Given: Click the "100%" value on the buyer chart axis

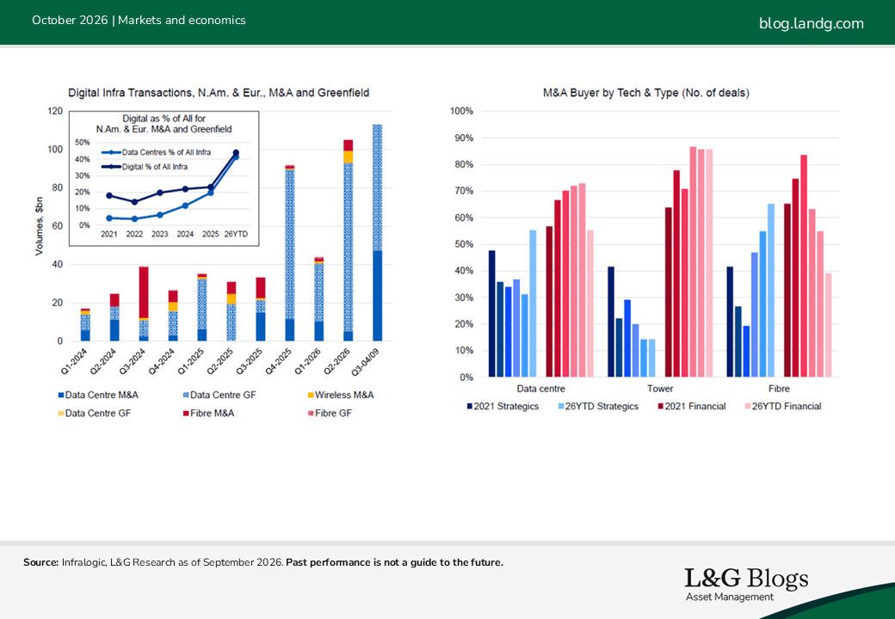Looking at the screenshot, I should point(462,111).
